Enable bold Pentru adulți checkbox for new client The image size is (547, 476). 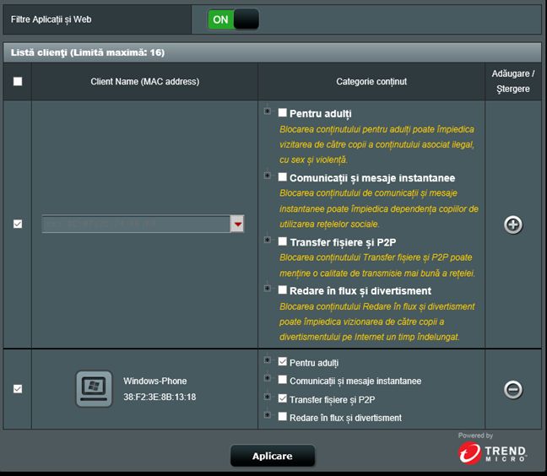tap(283, 112)
